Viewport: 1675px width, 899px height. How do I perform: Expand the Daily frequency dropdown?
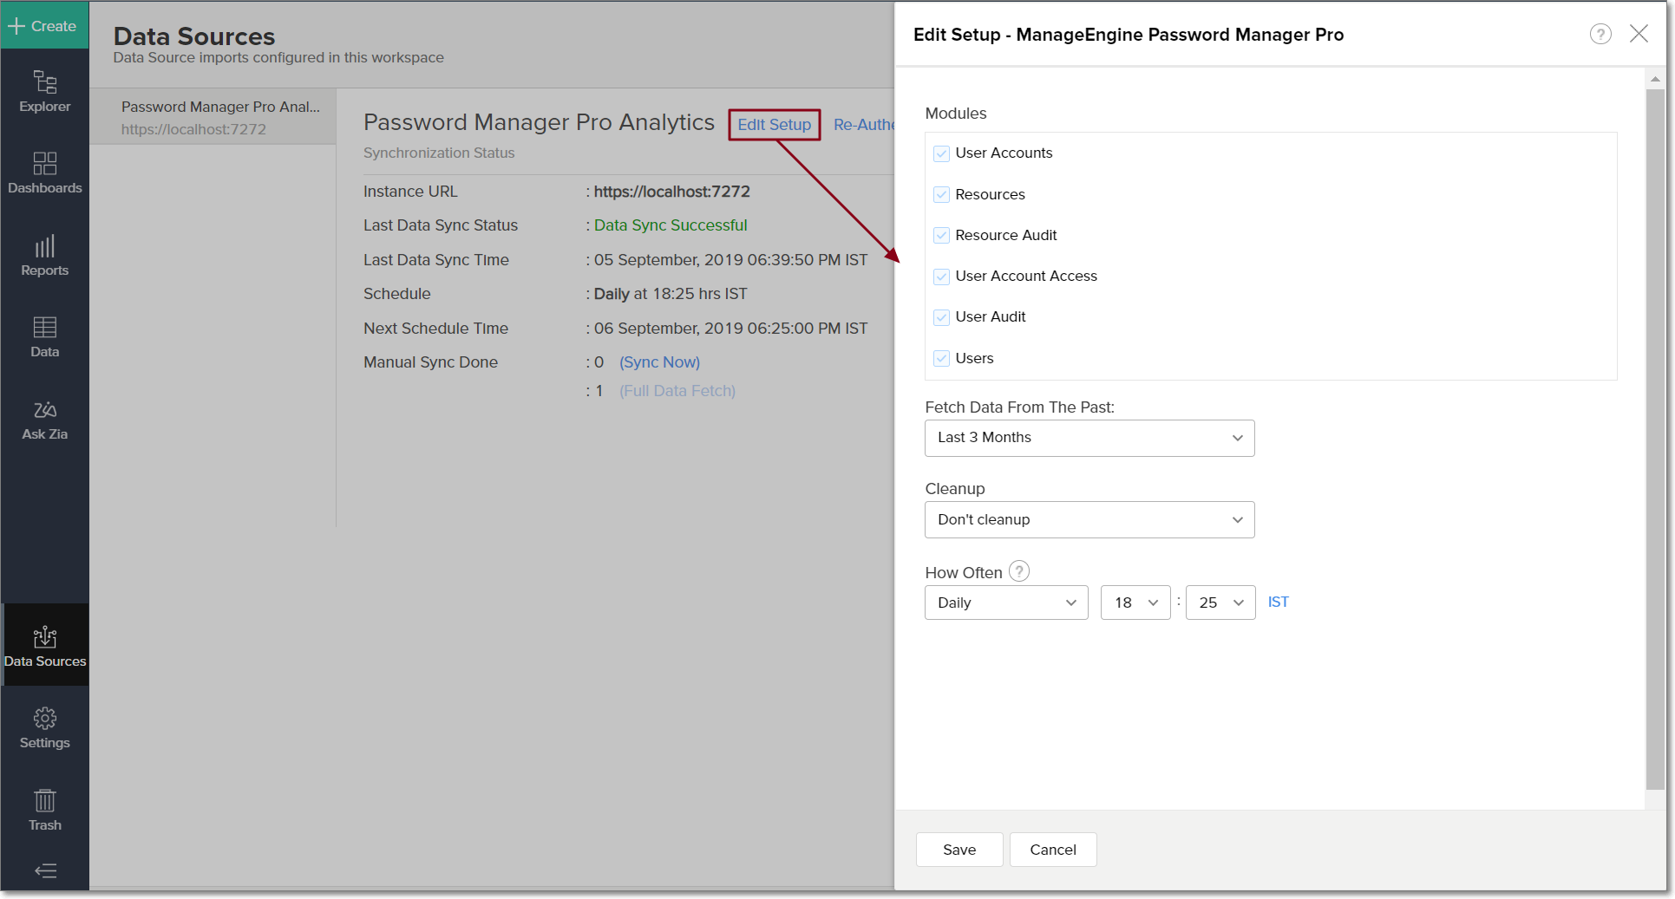coord(1006,603)
